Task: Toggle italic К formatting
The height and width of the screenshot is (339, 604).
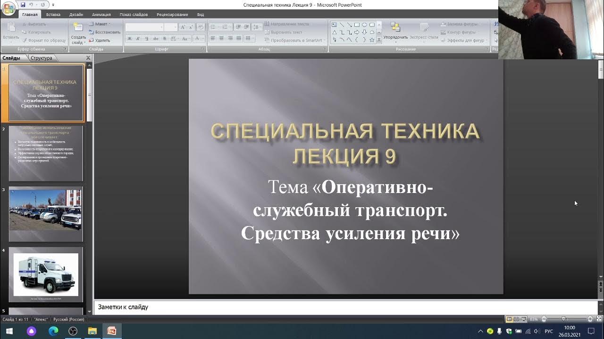Action: click(138, 39)
